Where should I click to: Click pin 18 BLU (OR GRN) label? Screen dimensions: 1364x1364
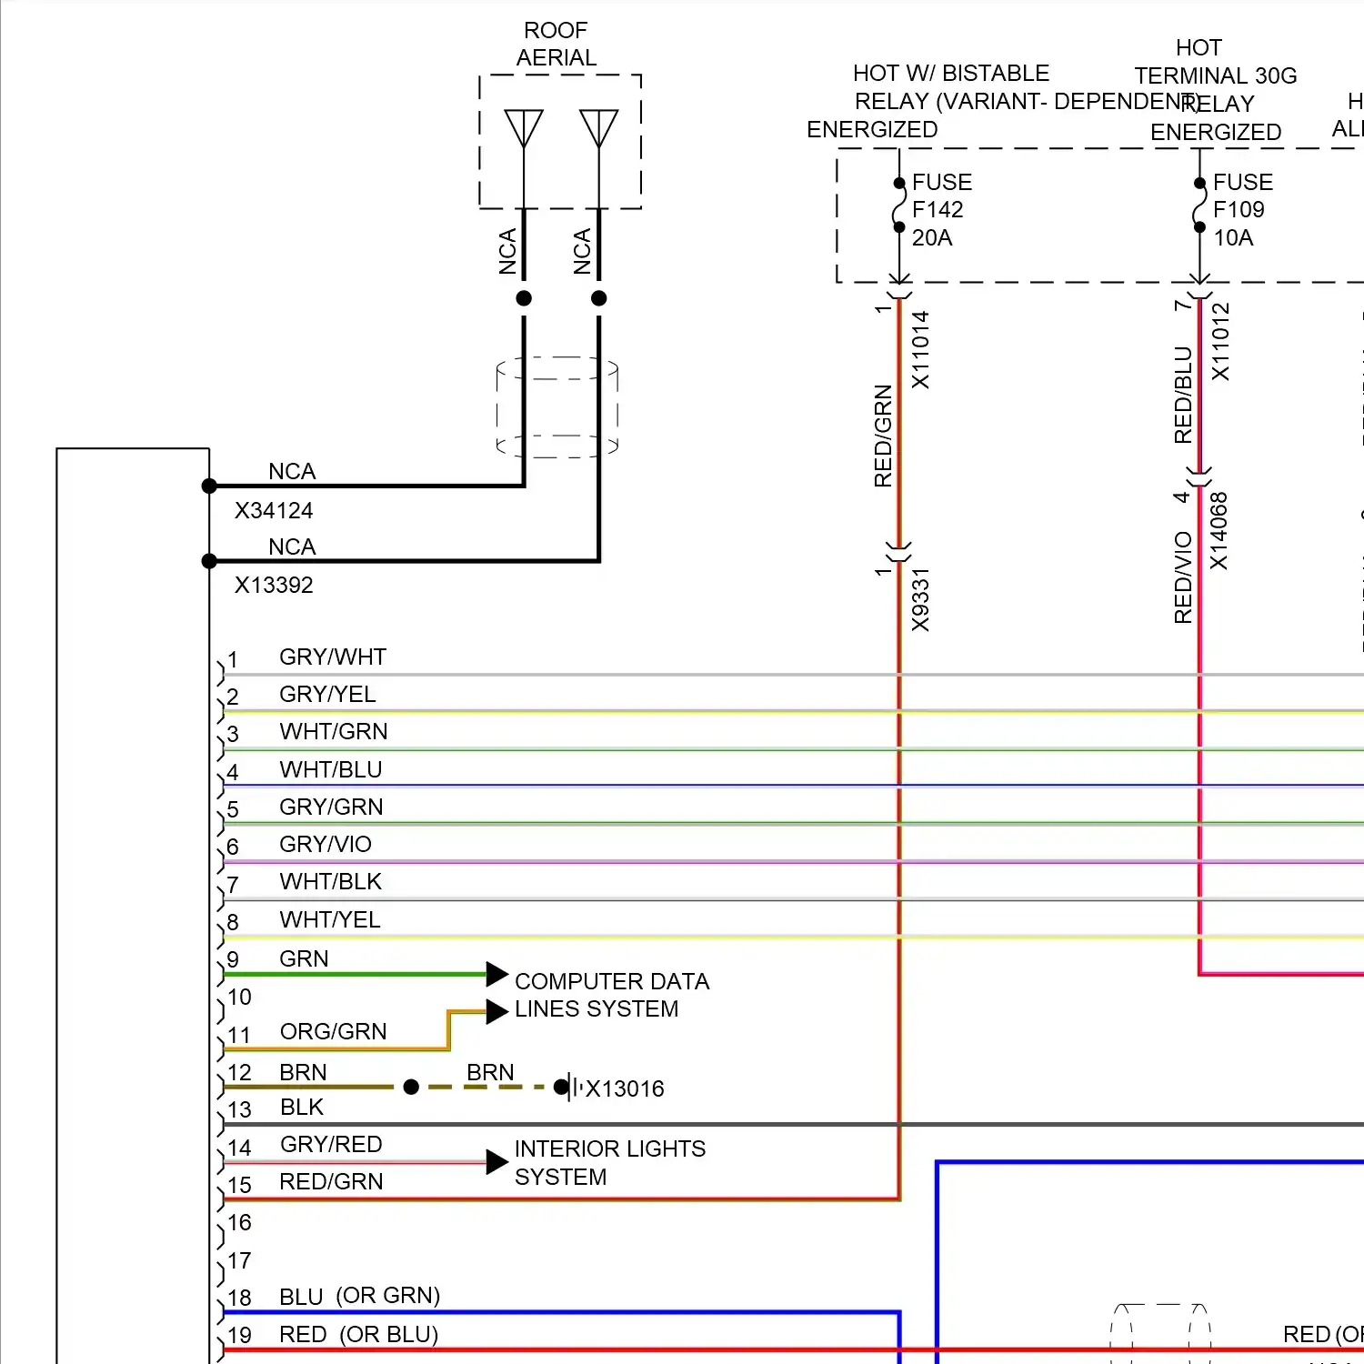360,1296
